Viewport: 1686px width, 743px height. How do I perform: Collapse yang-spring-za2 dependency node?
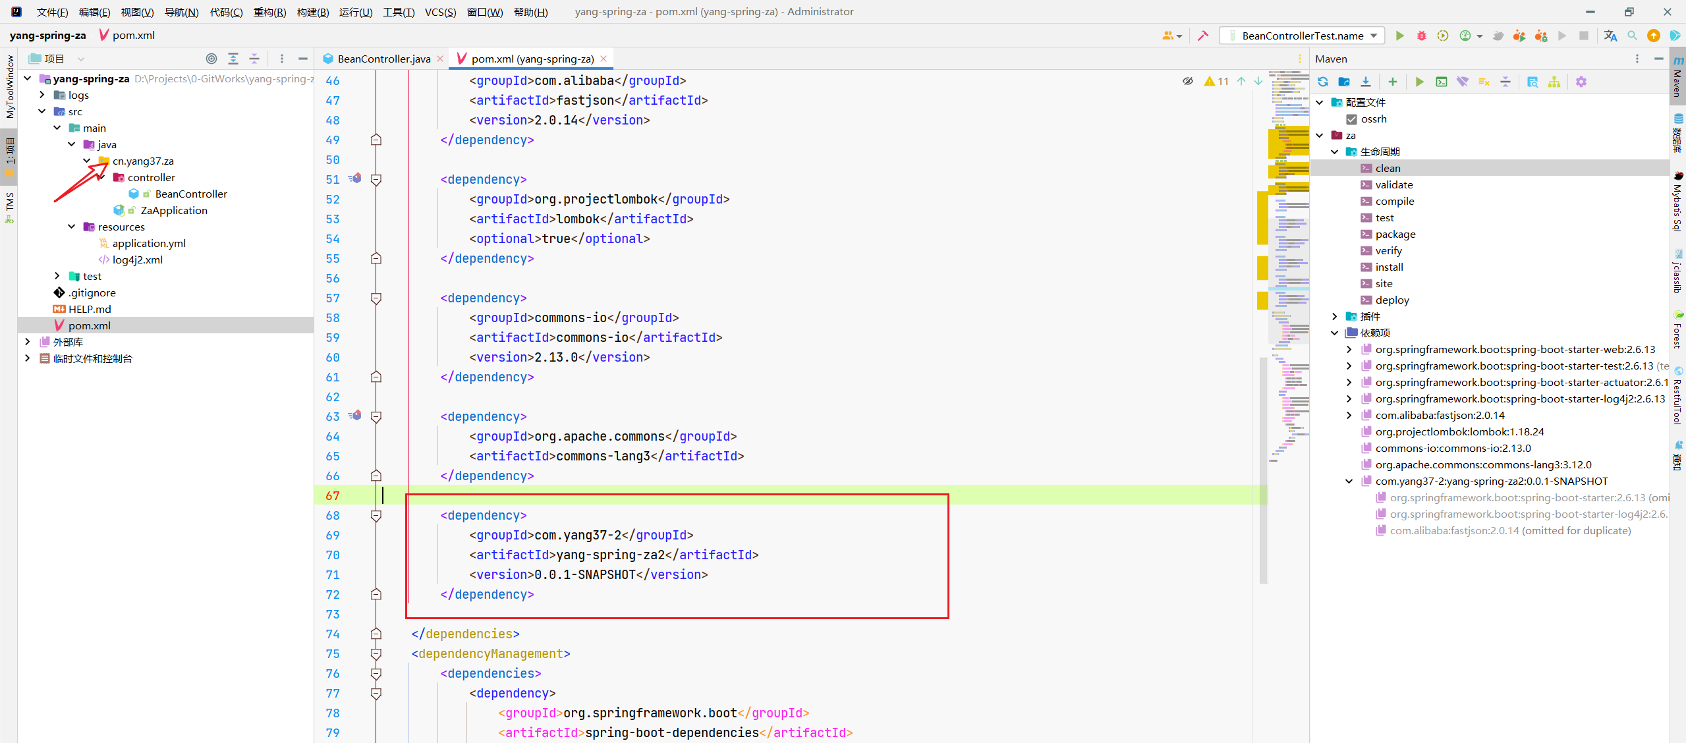(1349, 481)
